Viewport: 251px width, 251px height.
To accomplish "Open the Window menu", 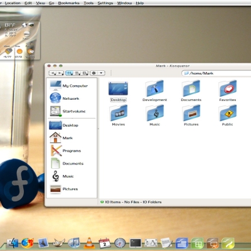I will (x=124, y=3).
